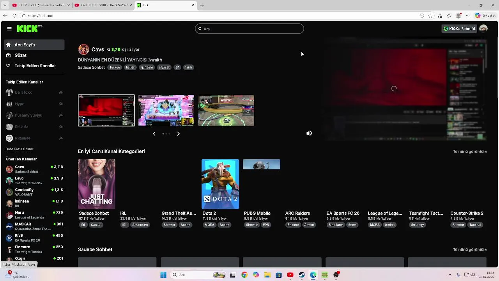The image size is (499, 281).
Task: Click the offline icon next to bellafoxx
Action: [60, 92]
